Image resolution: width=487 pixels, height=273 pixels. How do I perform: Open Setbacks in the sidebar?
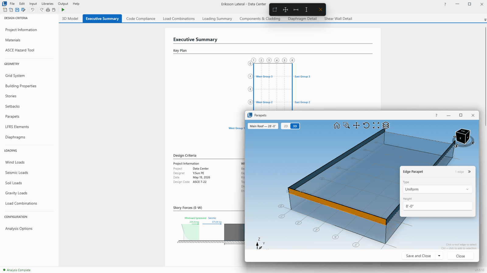(x=12, y=106)
